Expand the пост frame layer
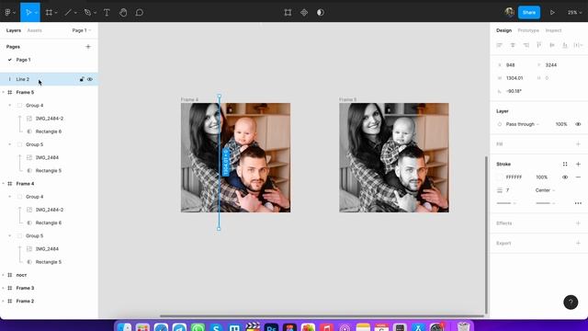 click(4, 275)
